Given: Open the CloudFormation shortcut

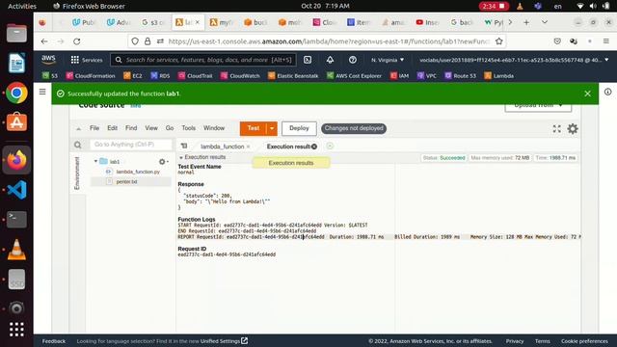Looking at the screenshot, I should (91, 75).
